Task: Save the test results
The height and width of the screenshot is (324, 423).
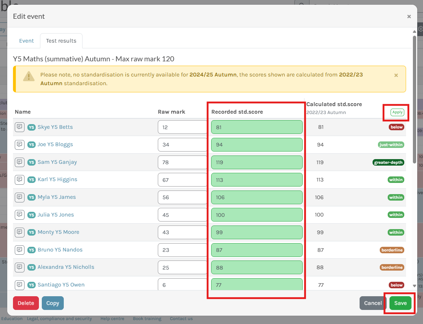Action: (x=400, y=303)
